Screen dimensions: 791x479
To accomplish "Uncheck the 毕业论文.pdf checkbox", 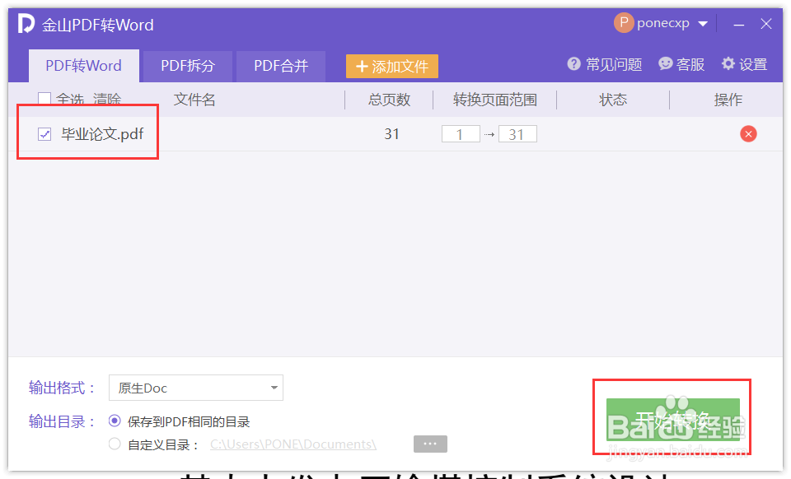I will pos(44,134).
